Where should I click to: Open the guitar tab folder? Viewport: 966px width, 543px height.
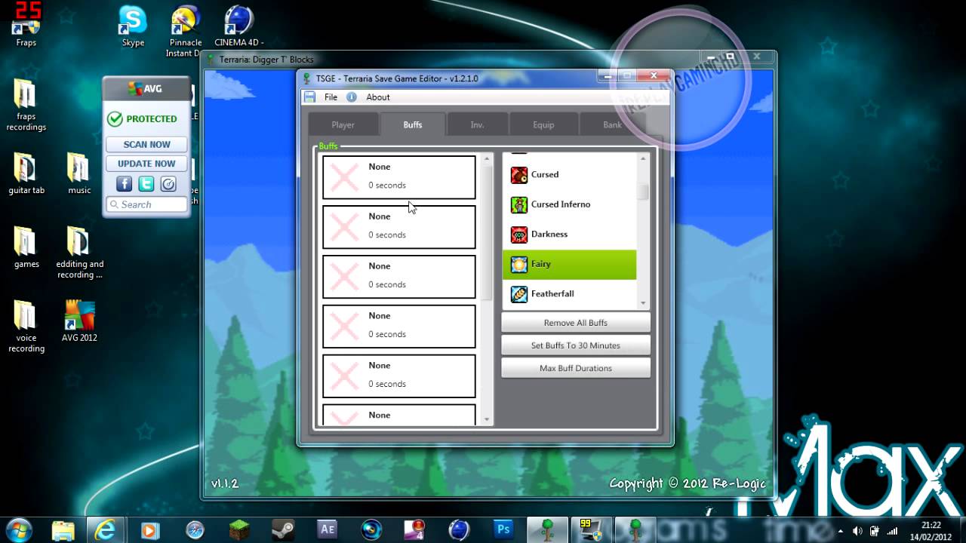(x=26, y=173)
